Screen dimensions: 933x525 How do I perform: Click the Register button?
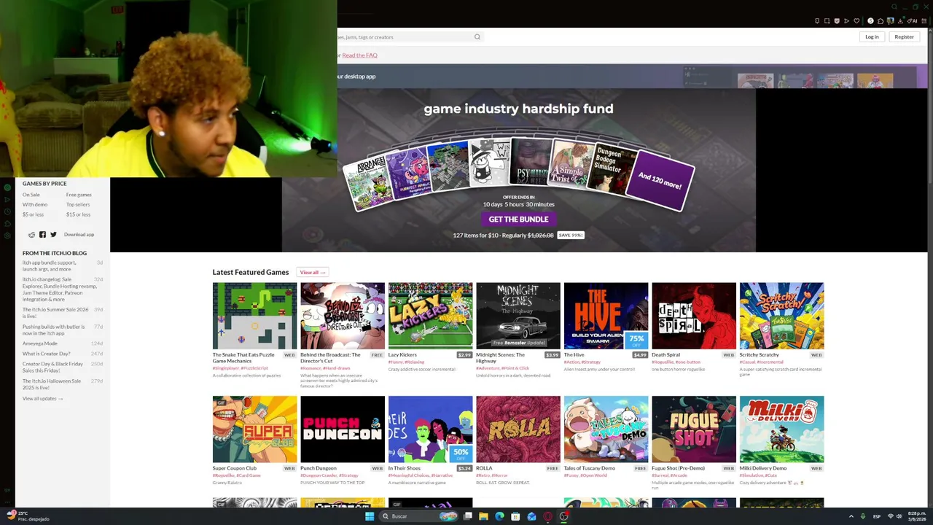point(904,37)
